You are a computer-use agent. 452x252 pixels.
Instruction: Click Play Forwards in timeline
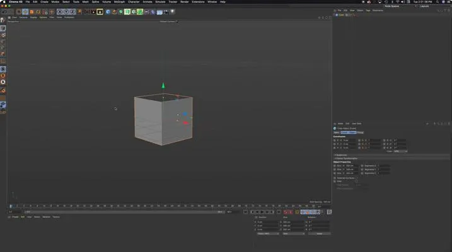[x=262, y=212]
